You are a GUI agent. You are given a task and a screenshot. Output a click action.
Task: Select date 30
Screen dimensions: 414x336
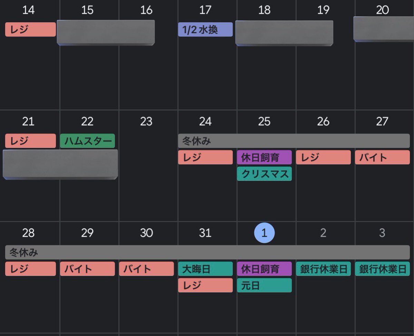[x=146, y=233]
